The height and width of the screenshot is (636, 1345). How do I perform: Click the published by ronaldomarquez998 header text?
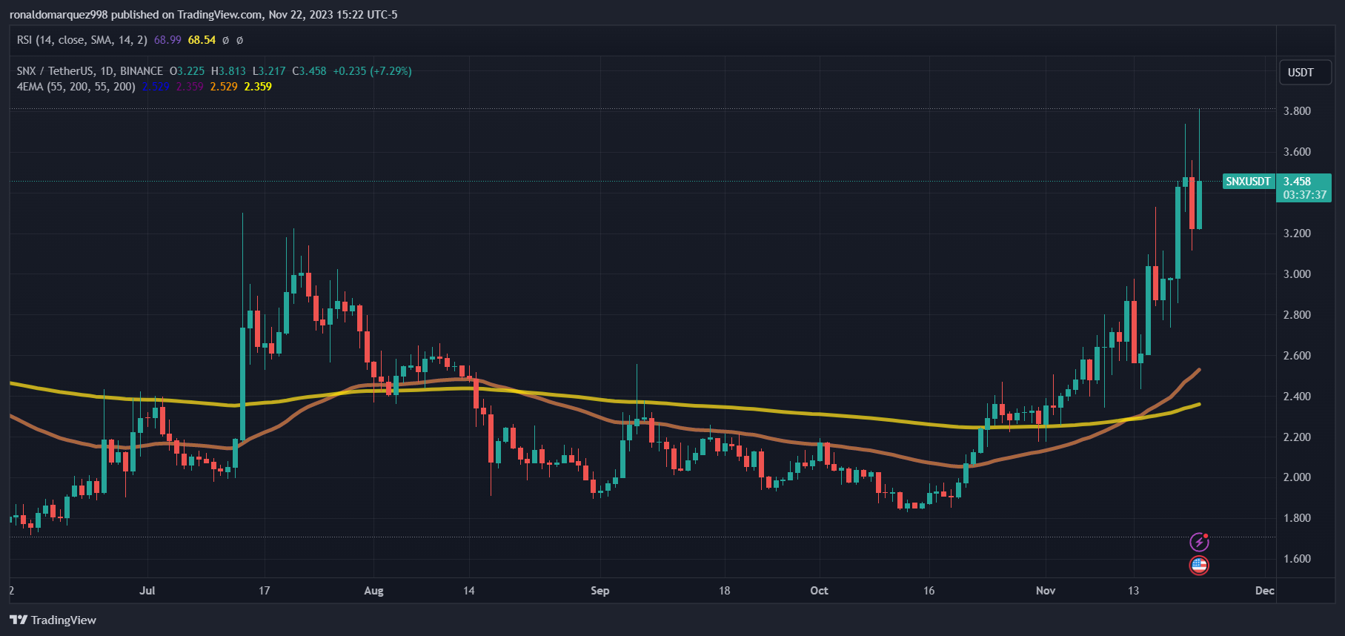point(203,15)
